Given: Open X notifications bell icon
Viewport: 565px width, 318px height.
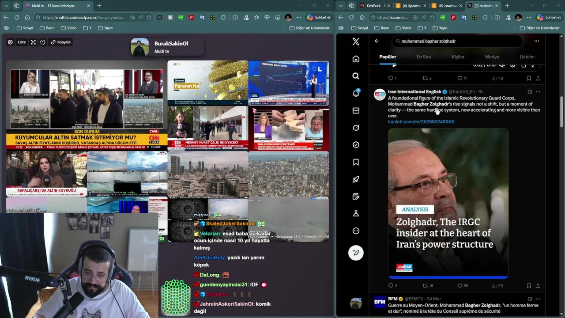Looking at the screenshot, I should (x=356, y=93).
